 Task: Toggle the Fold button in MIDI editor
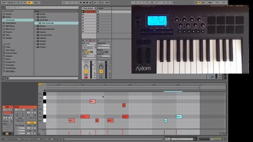click(40, 84)
